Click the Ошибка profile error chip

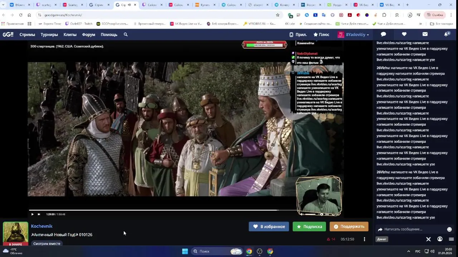coord(434,15)
